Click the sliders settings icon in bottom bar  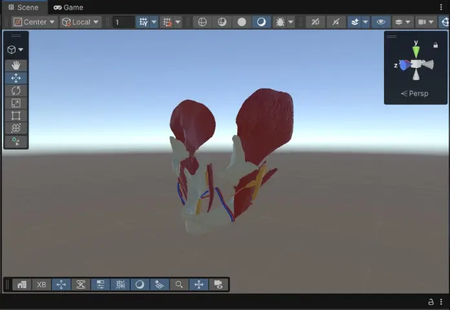100,284
